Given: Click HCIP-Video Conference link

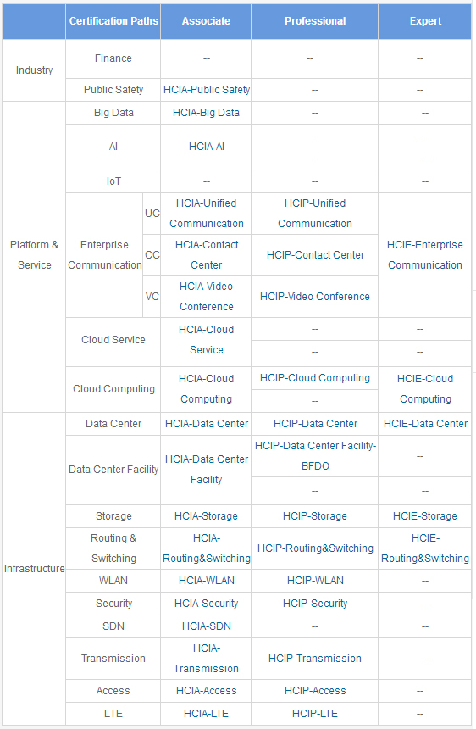Looking at the screenshot, I should [x=315, y=296].
